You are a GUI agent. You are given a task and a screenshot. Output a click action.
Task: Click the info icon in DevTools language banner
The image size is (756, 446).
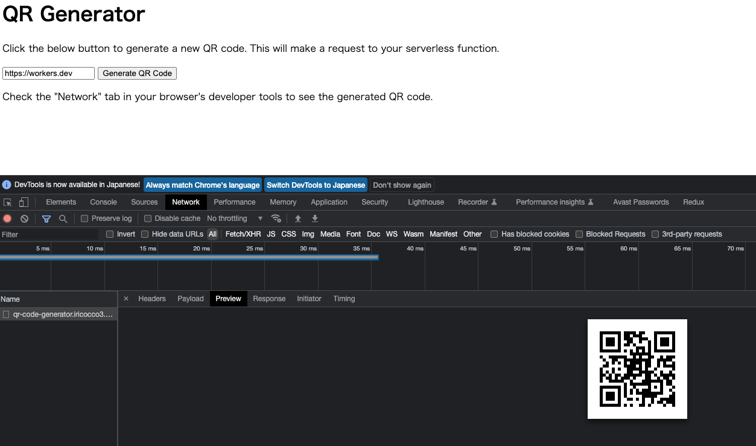click(x=7, y=185)
